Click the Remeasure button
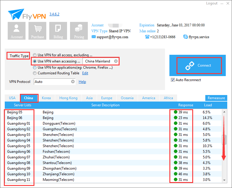Image resolution: width=232 pixels, height=188 pixels. coord(216,98)
